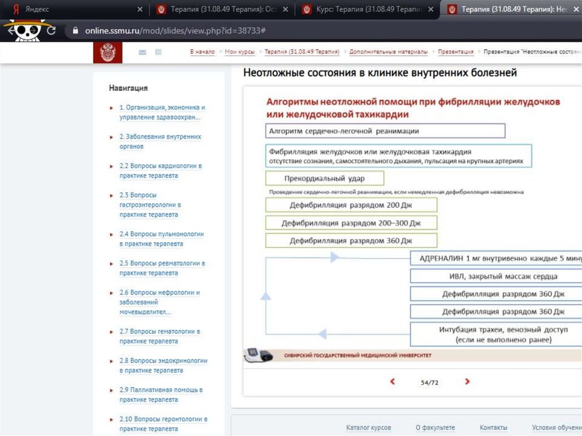The width and height of the screenshot is (582, 436).
Task: Click the blood pressure monitor image on slide footer
Action: click(259, 355)
